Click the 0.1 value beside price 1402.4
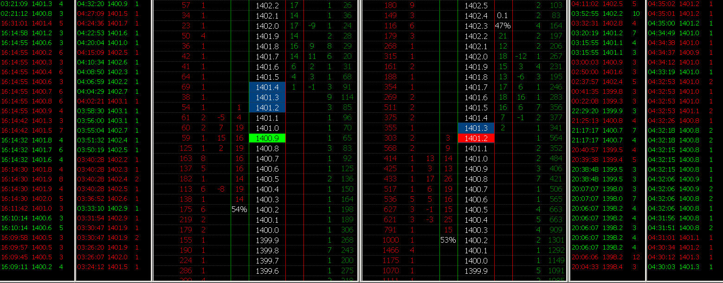 [502, 15]
